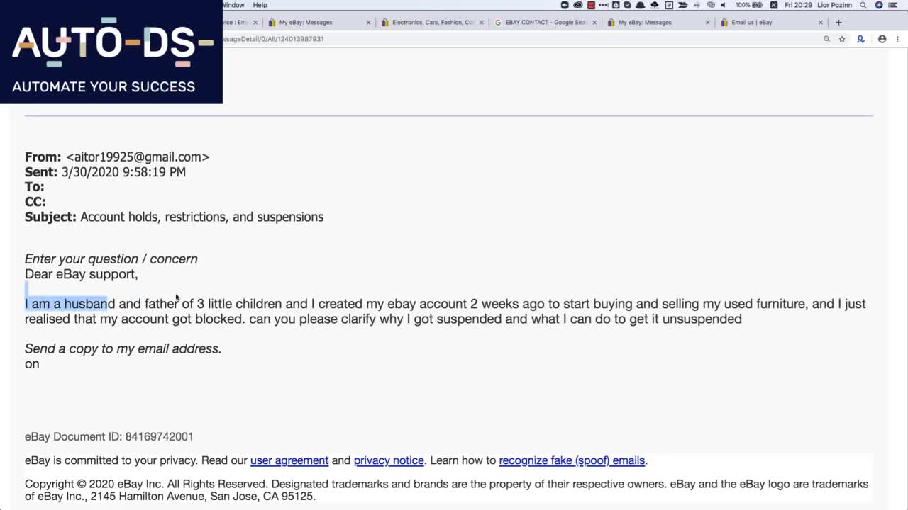Screen dimensions: 908x510
Task: Open the Chrome three-dot menu
Action: point(896,39)
